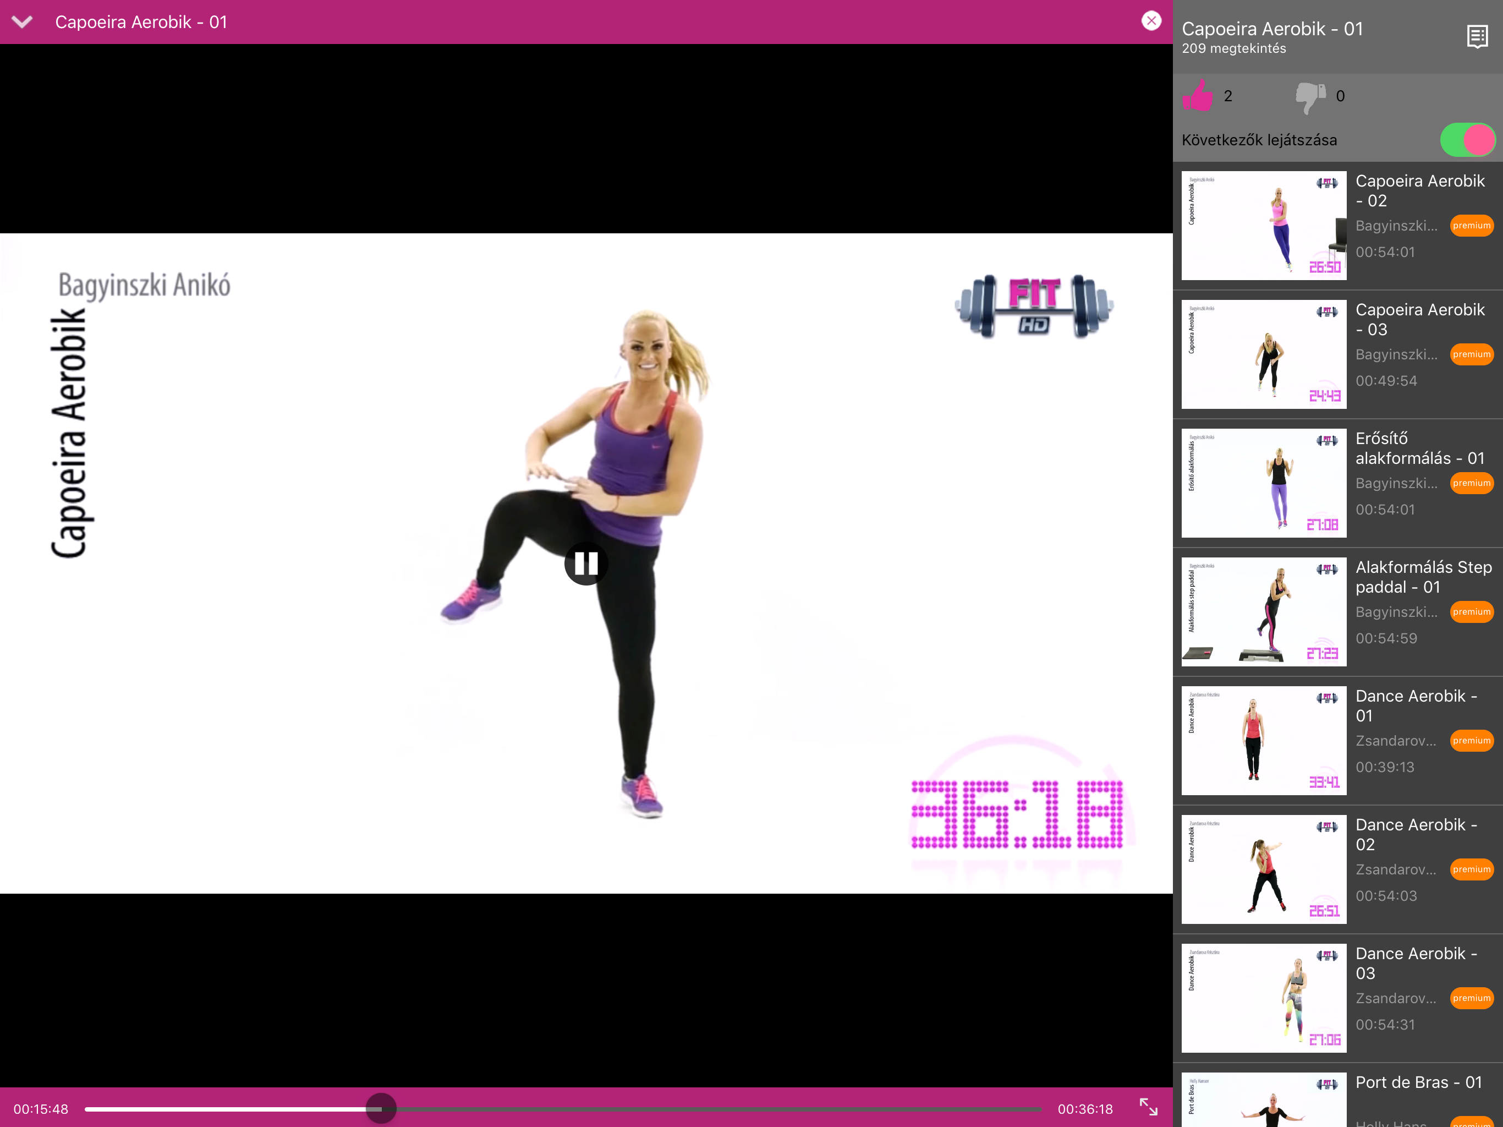Click the instructor name under Dance Aerobik - 01
This screenshot has height=1127, width=1503.
tap(1396, 741)
